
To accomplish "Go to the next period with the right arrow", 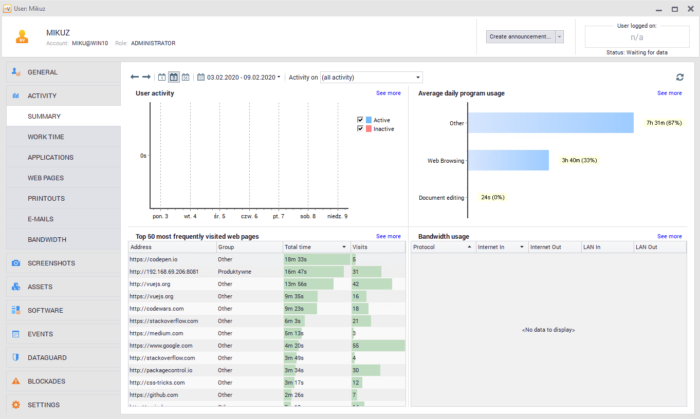I will [x=146, y=77].
